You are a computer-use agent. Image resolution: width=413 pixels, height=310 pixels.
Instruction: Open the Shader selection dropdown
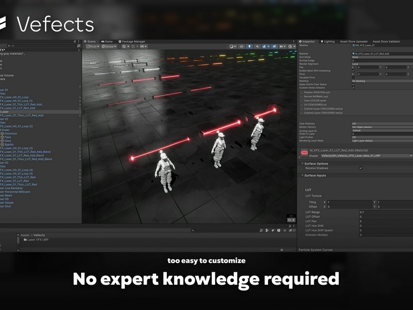pyautogui.click(x=367, y=156)
